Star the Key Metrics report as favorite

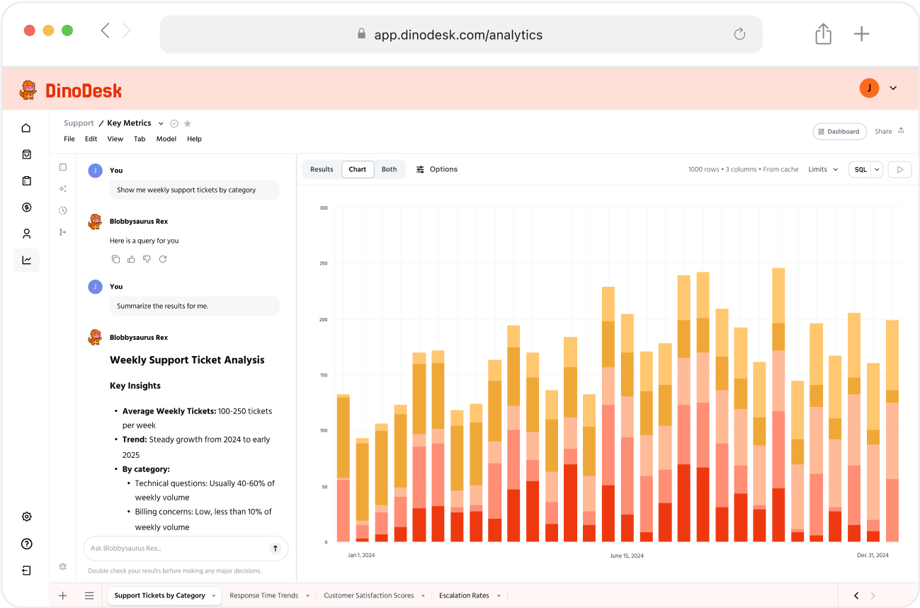click(188, 123)
